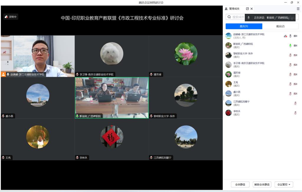Select 赵建峰's video tile
Image resolution: width=302 pixels, height=192 pixels.
(38, 56)
